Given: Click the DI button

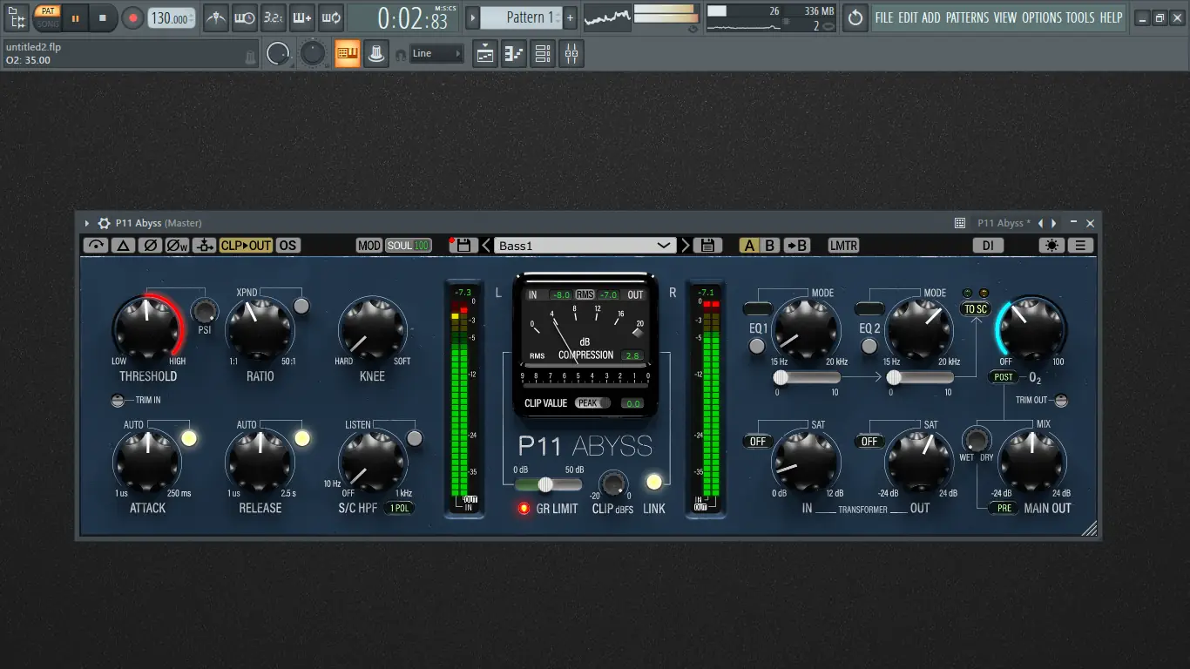Looking at the screenshot, I should 988,246.
